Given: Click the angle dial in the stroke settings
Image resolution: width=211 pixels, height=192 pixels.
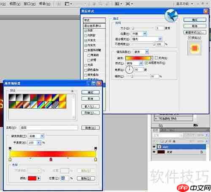Looking at the screenshot, I should (129, 69).
